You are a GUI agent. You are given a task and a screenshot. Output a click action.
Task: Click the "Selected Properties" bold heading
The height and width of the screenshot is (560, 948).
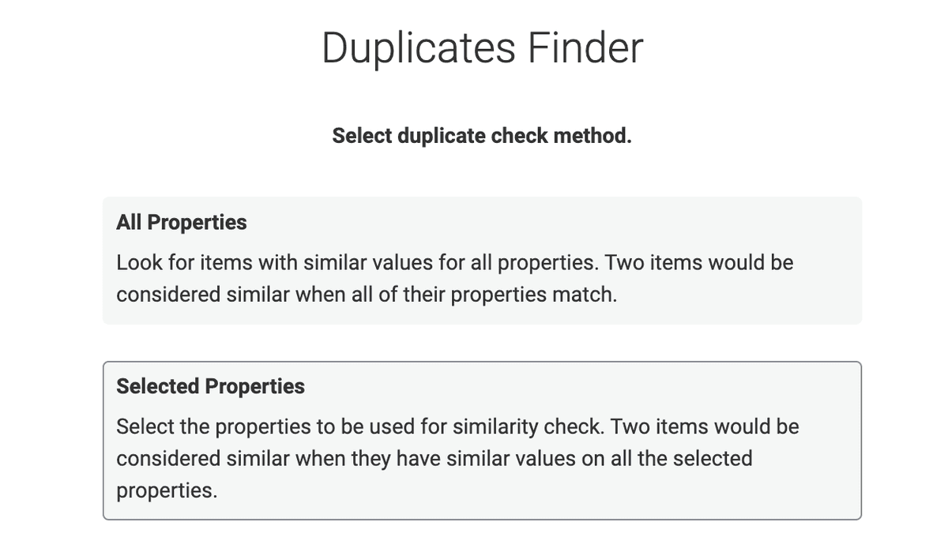(210, 386)
